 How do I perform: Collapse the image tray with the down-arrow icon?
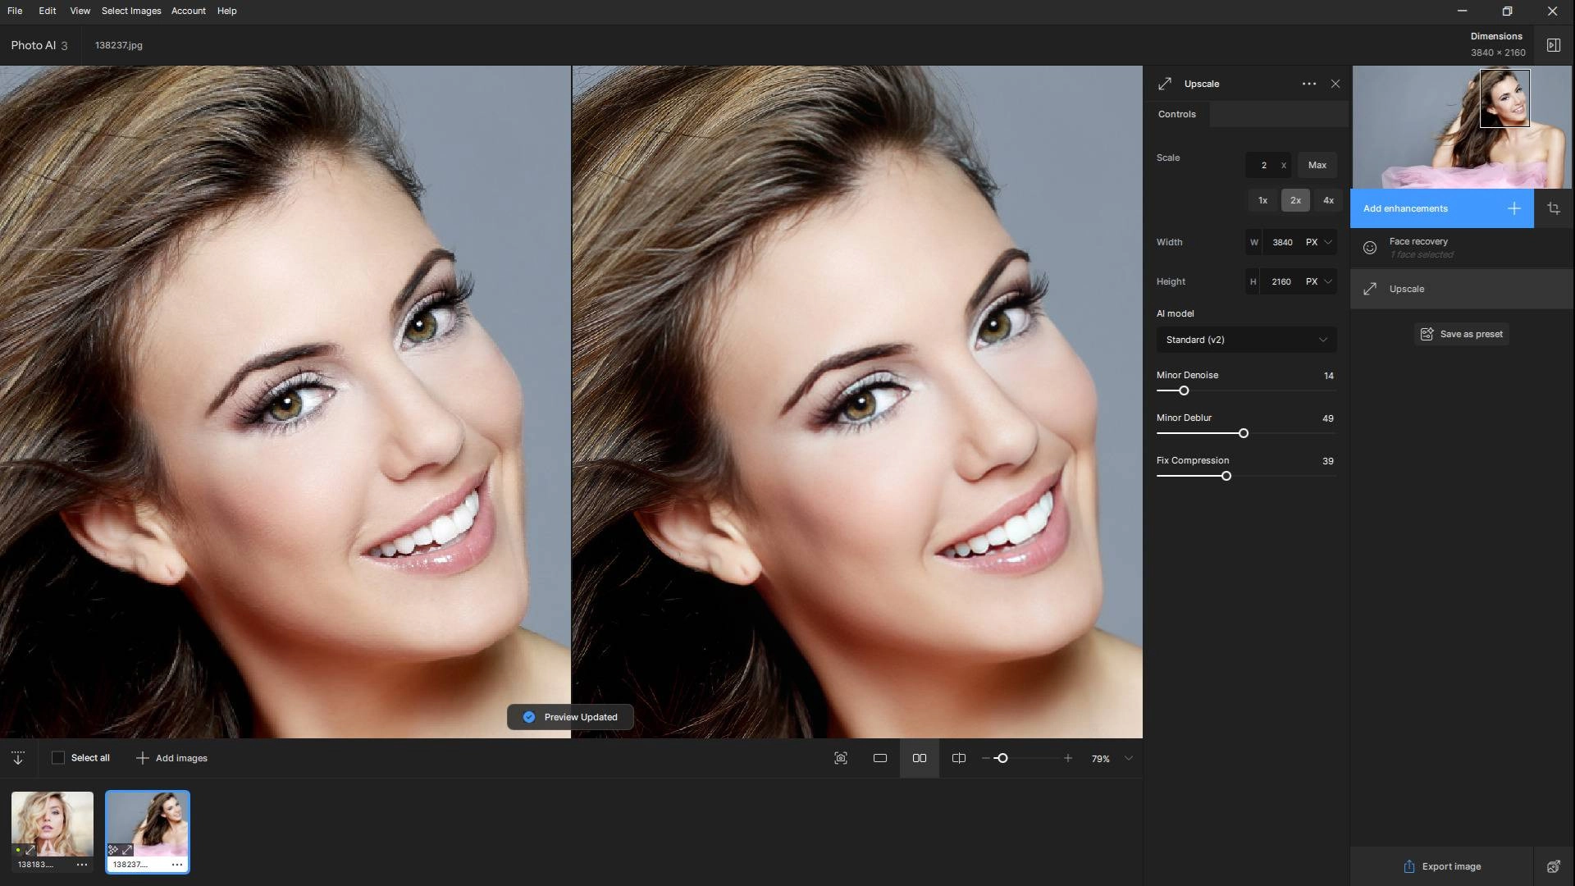(x=18, y=758)
